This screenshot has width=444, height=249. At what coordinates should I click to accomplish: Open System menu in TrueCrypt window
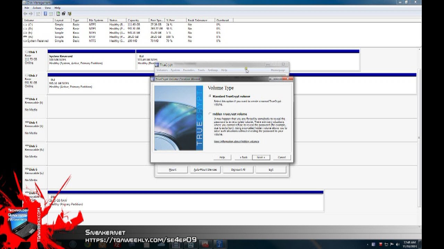(175, 70)
